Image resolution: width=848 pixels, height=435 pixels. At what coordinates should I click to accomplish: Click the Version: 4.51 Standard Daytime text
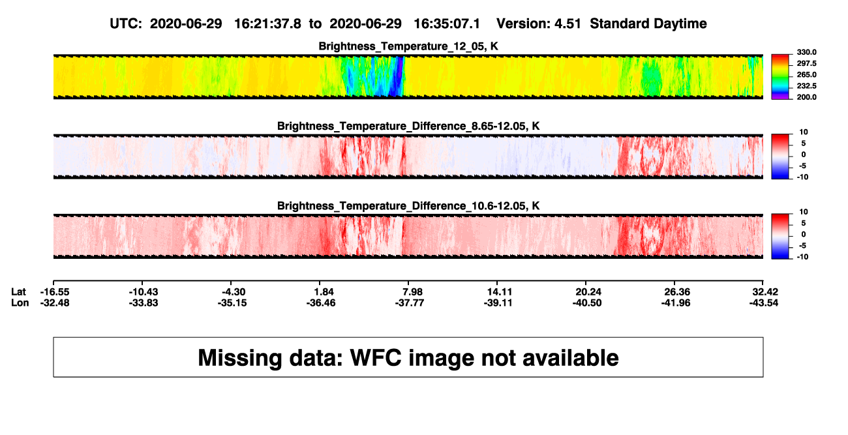point(601,23)
